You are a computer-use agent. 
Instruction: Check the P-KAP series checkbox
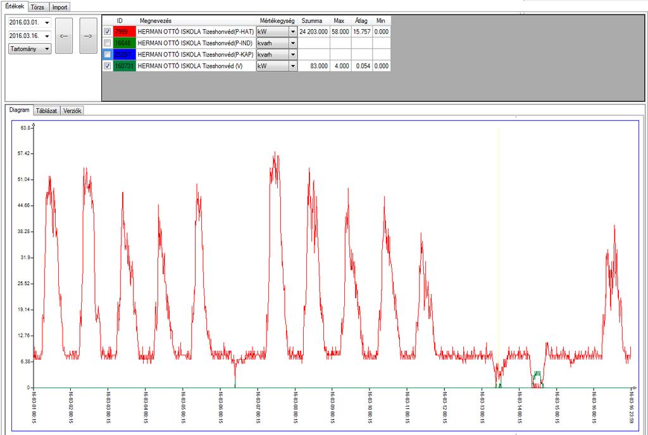pyautogui.click(x=108, y=54)
